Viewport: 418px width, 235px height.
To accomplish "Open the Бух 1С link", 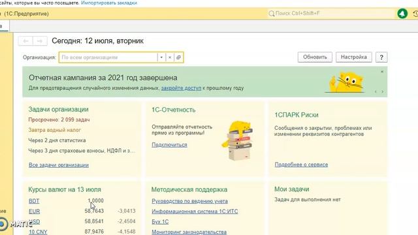I will pos(160,222).
